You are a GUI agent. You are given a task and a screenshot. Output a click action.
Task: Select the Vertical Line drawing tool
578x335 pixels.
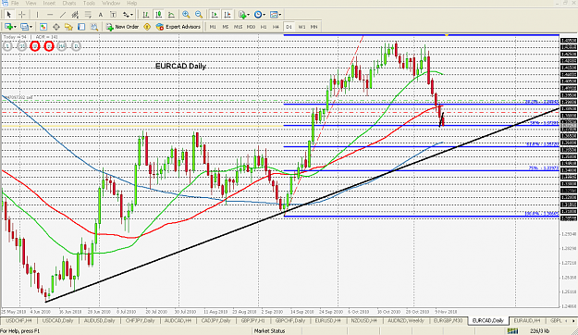(x=37, y=15)
